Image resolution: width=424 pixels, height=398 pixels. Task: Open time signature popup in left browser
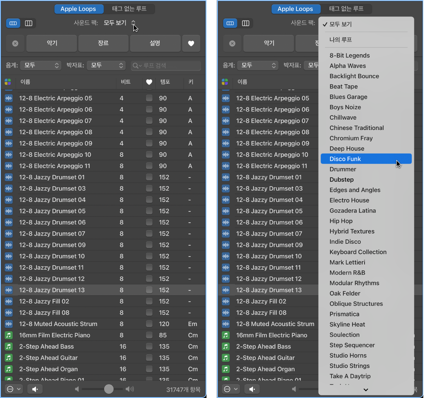(x=106, y=65)
